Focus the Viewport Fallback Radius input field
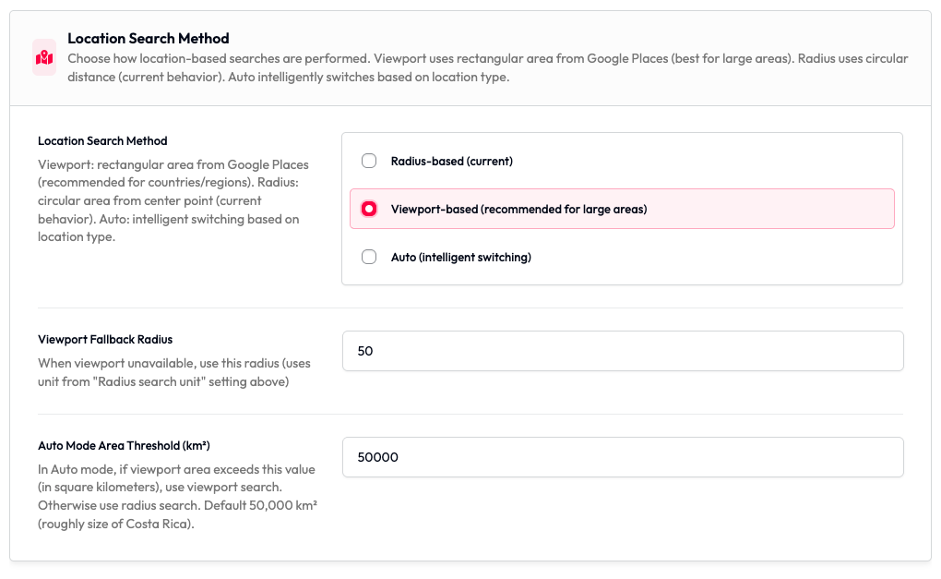This screenshot has width=941, height=579. tap(623, 351)
